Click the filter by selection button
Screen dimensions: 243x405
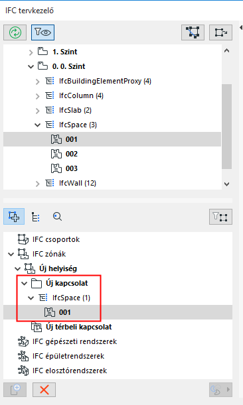220,217
